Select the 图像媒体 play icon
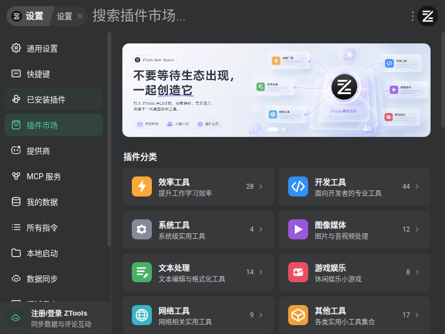This screenshot has height=334, width=445. 298,229
